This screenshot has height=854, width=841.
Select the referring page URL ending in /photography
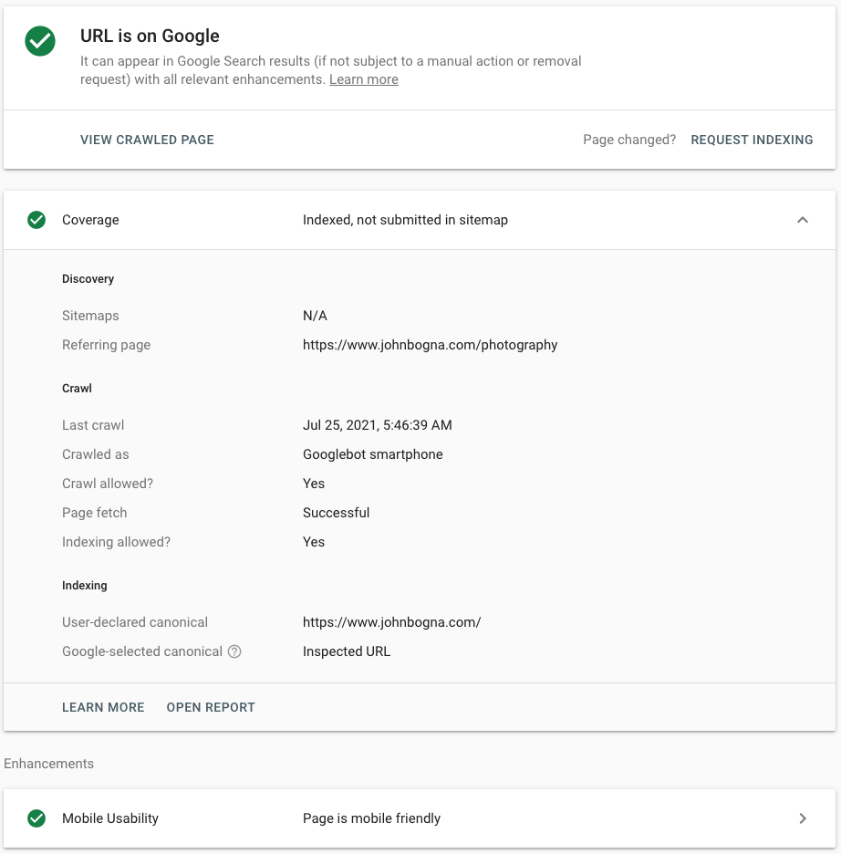430,345
